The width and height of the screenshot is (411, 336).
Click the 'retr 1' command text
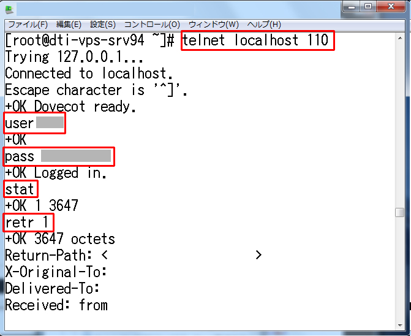[29, 222]
